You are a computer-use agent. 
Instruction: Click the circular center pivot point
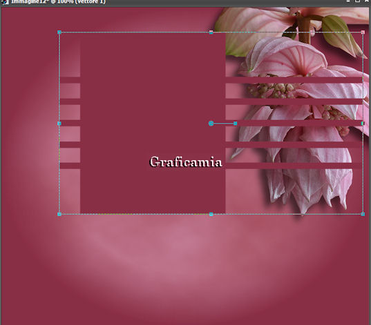click(x=211, y=124)
